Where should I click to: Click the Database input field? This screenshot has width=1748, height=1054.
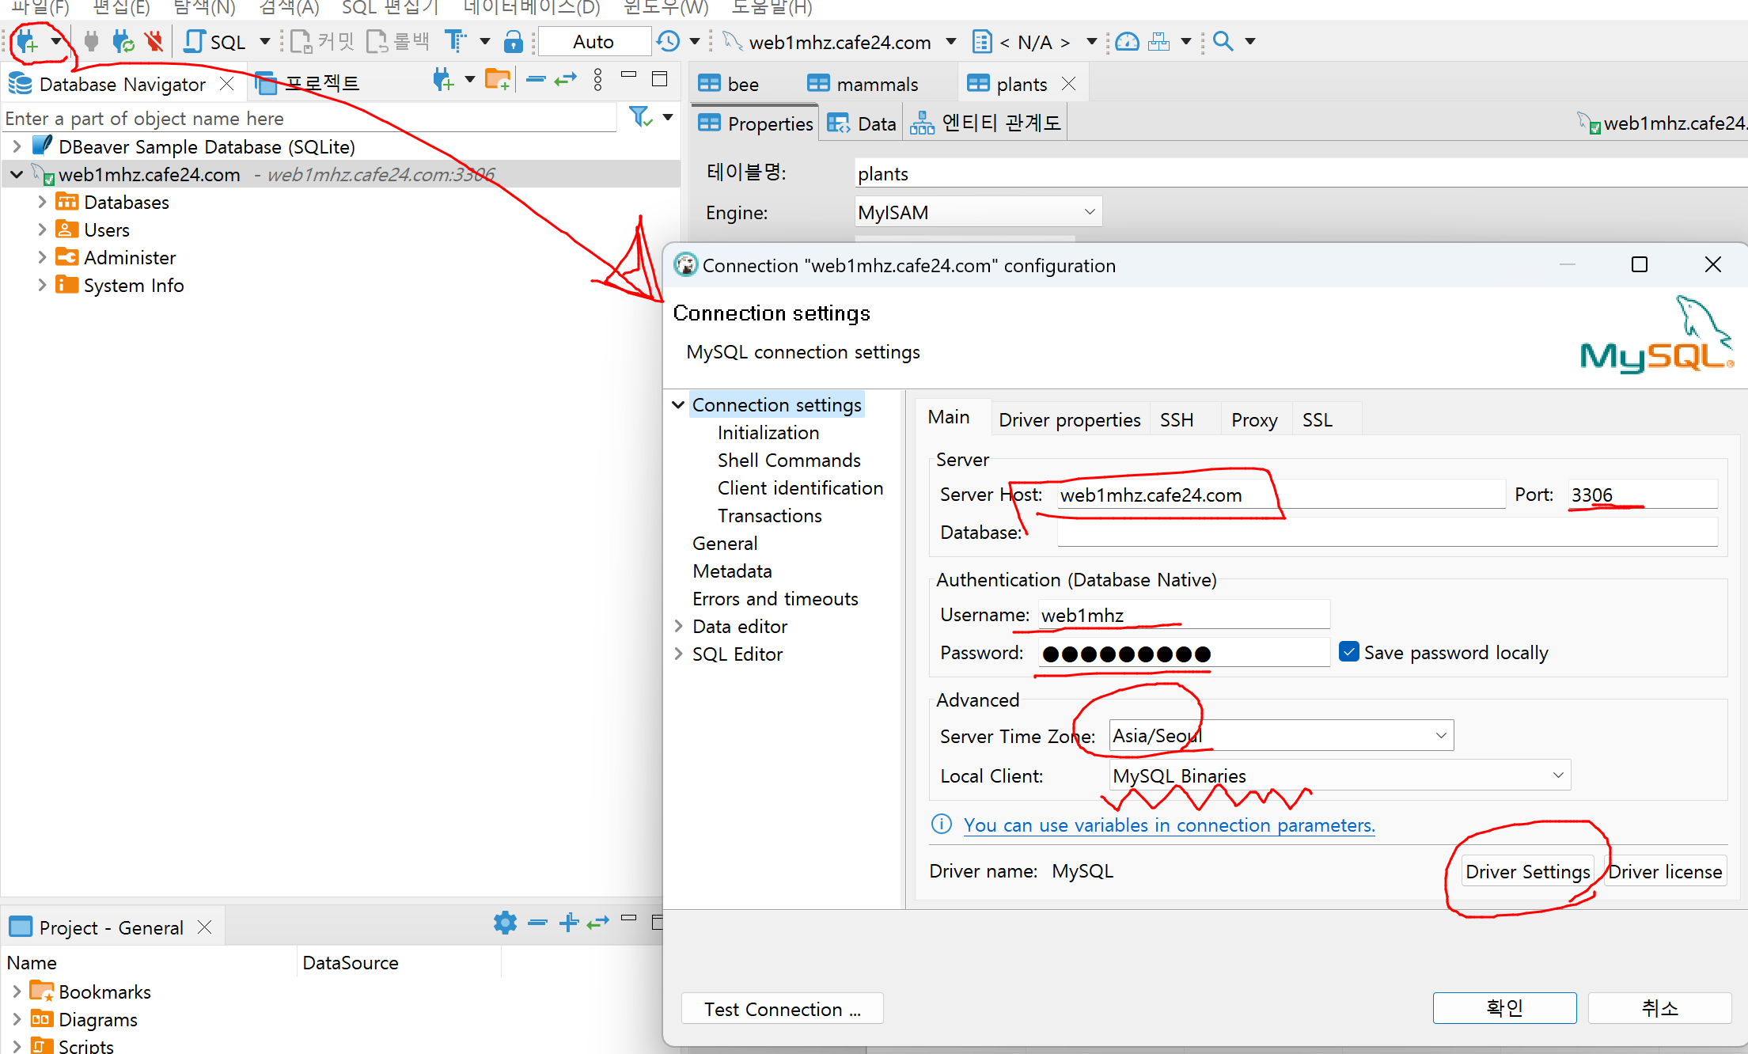[1387, 532]
